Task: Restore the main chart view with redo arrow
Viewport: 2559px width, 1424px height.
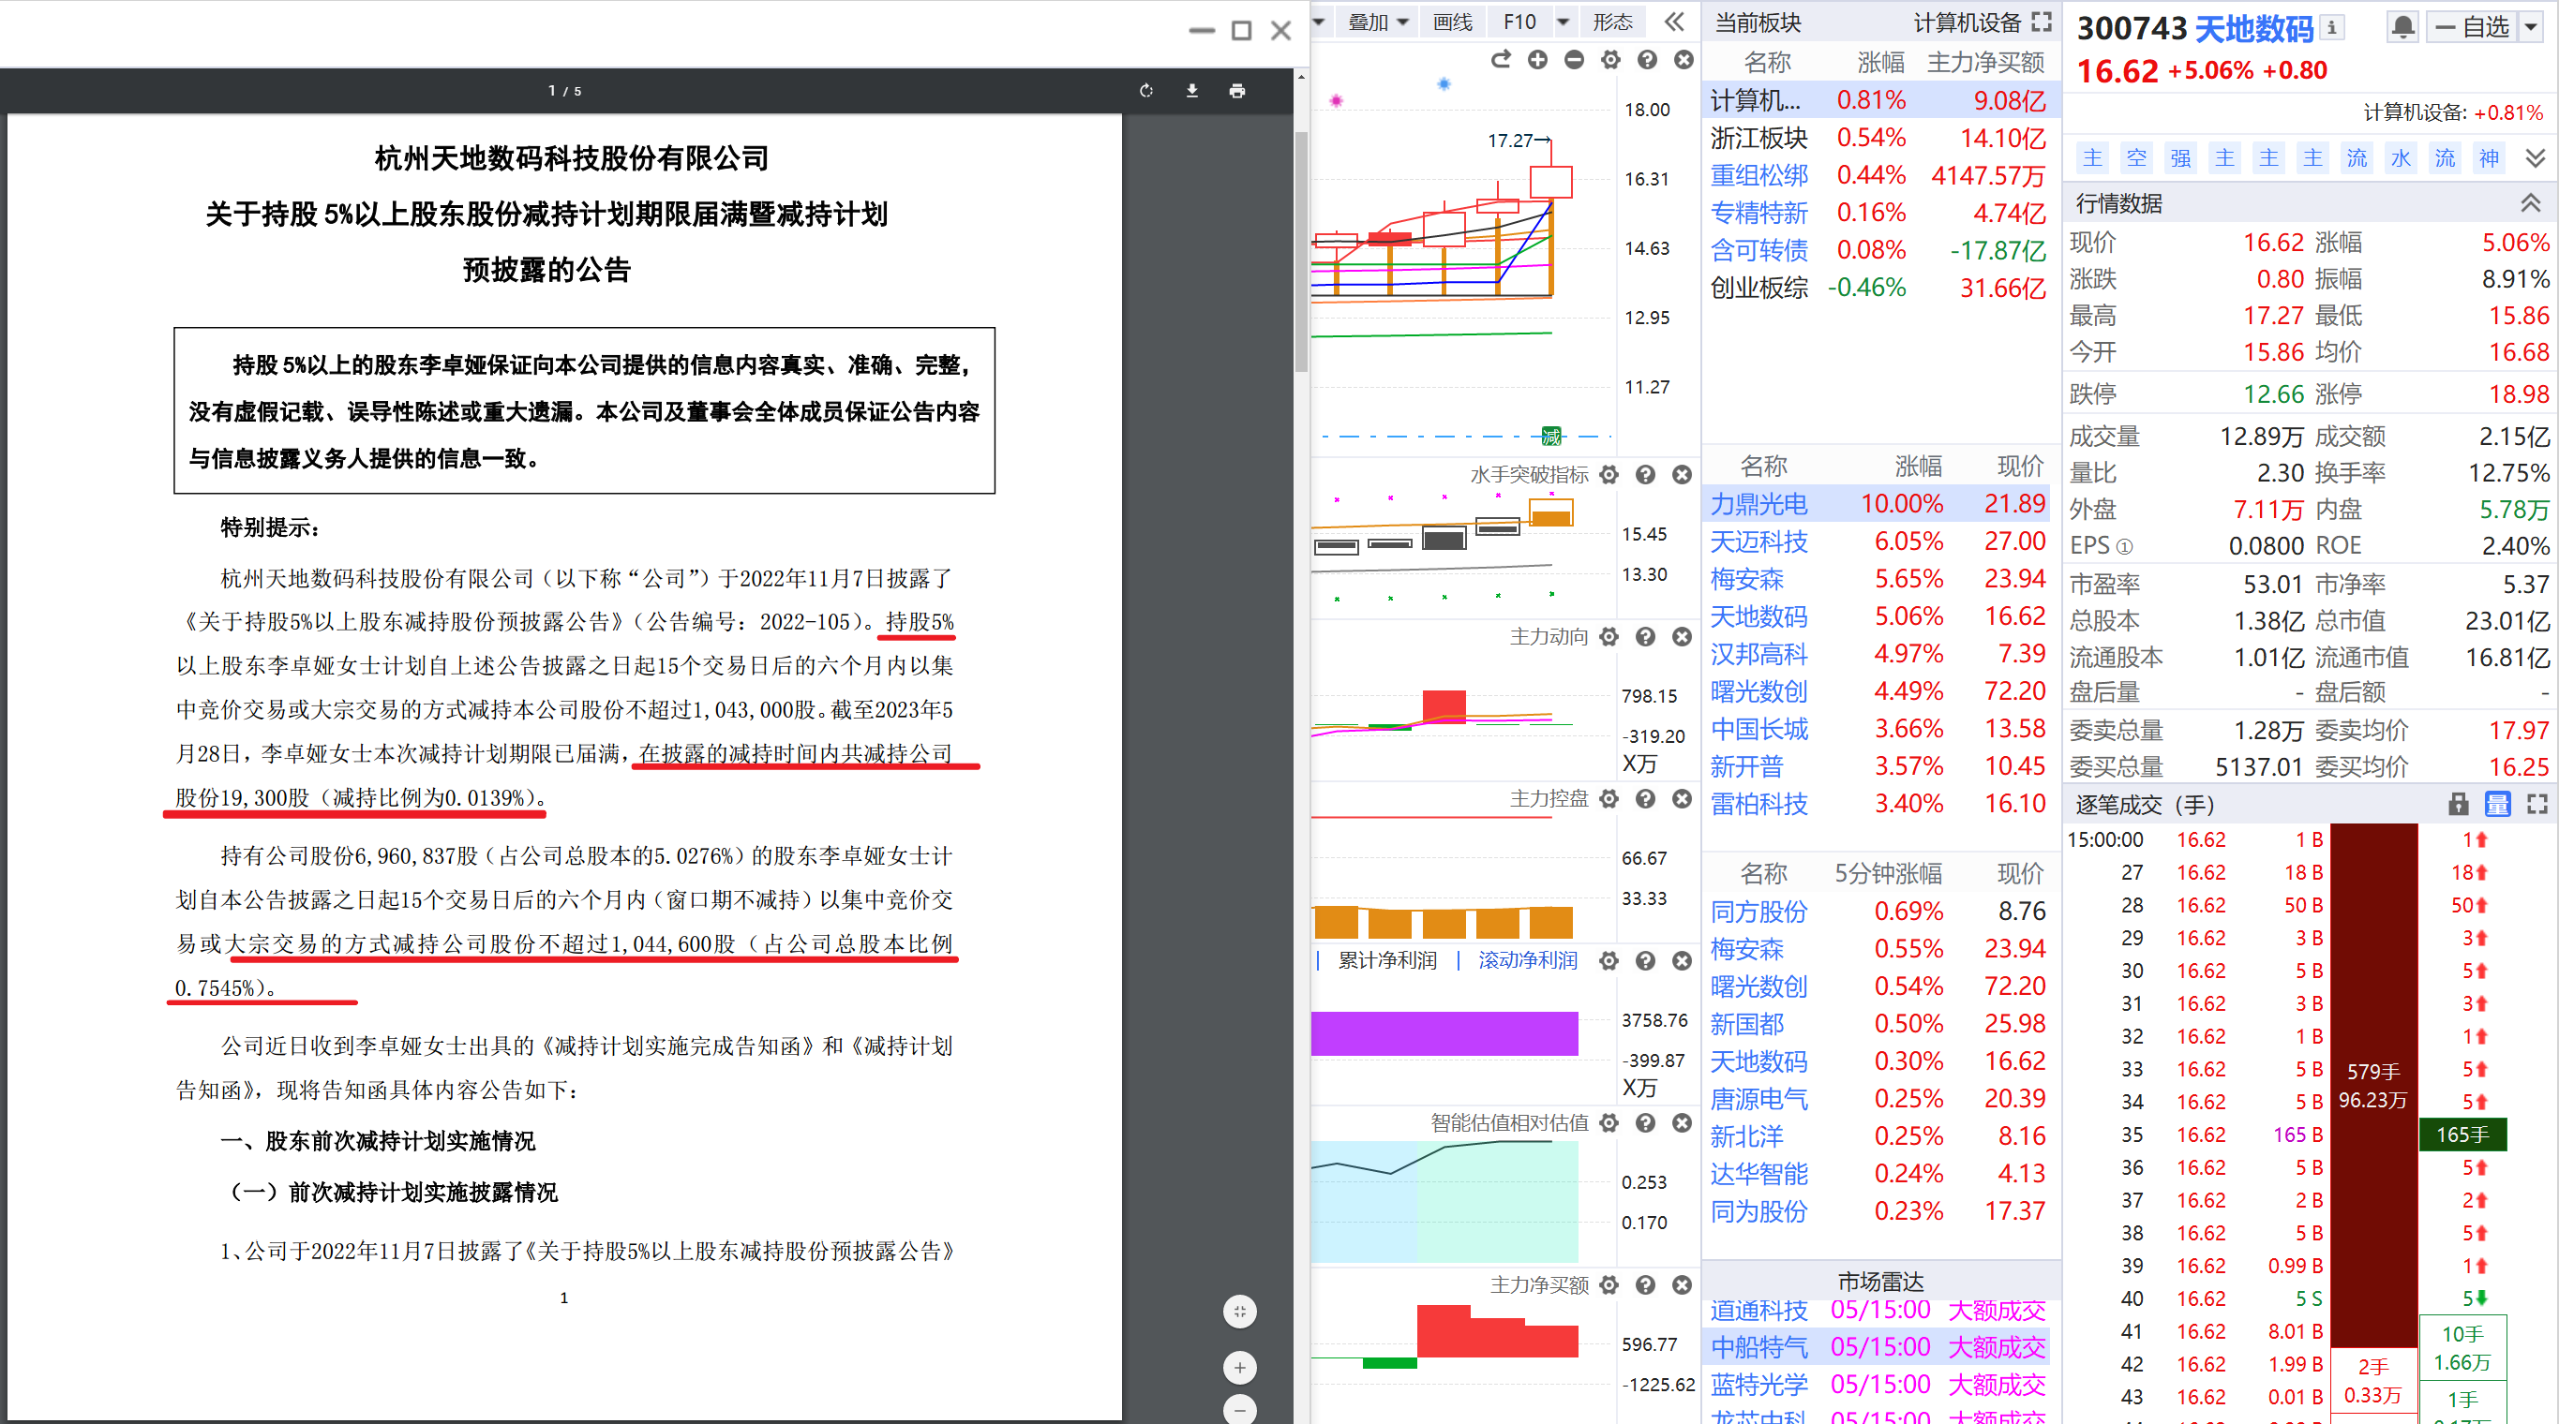Action: click(1500, 60)
